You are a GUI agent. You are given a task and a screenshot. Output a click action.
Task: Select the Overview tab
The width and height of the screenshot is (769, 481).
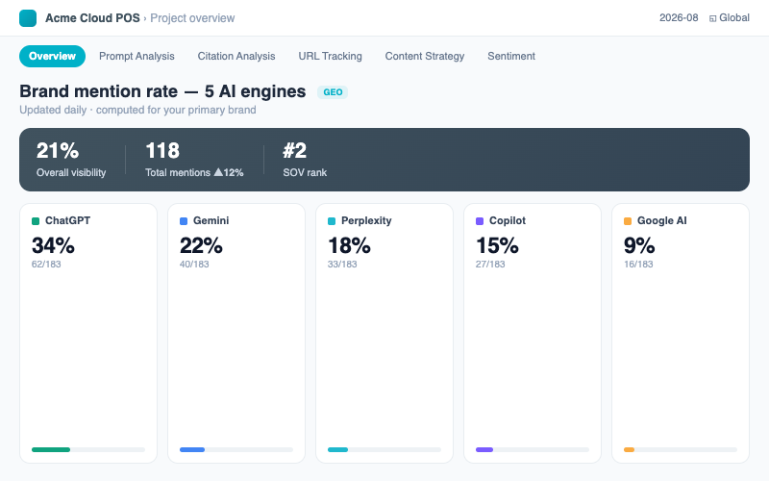[x=53, y=56]
